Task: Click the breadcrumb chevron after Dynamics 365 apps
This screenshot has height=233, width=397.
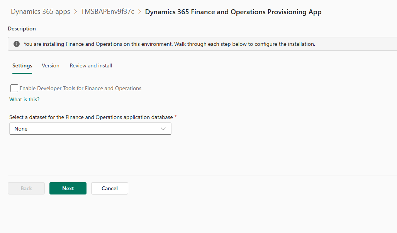Action: 75,12
